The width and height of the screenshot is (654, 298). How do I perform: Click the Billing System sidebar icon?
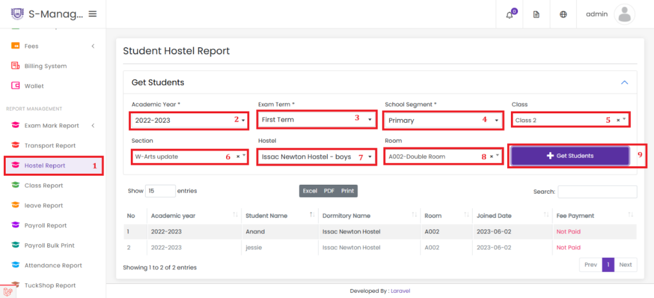(15, 66)
